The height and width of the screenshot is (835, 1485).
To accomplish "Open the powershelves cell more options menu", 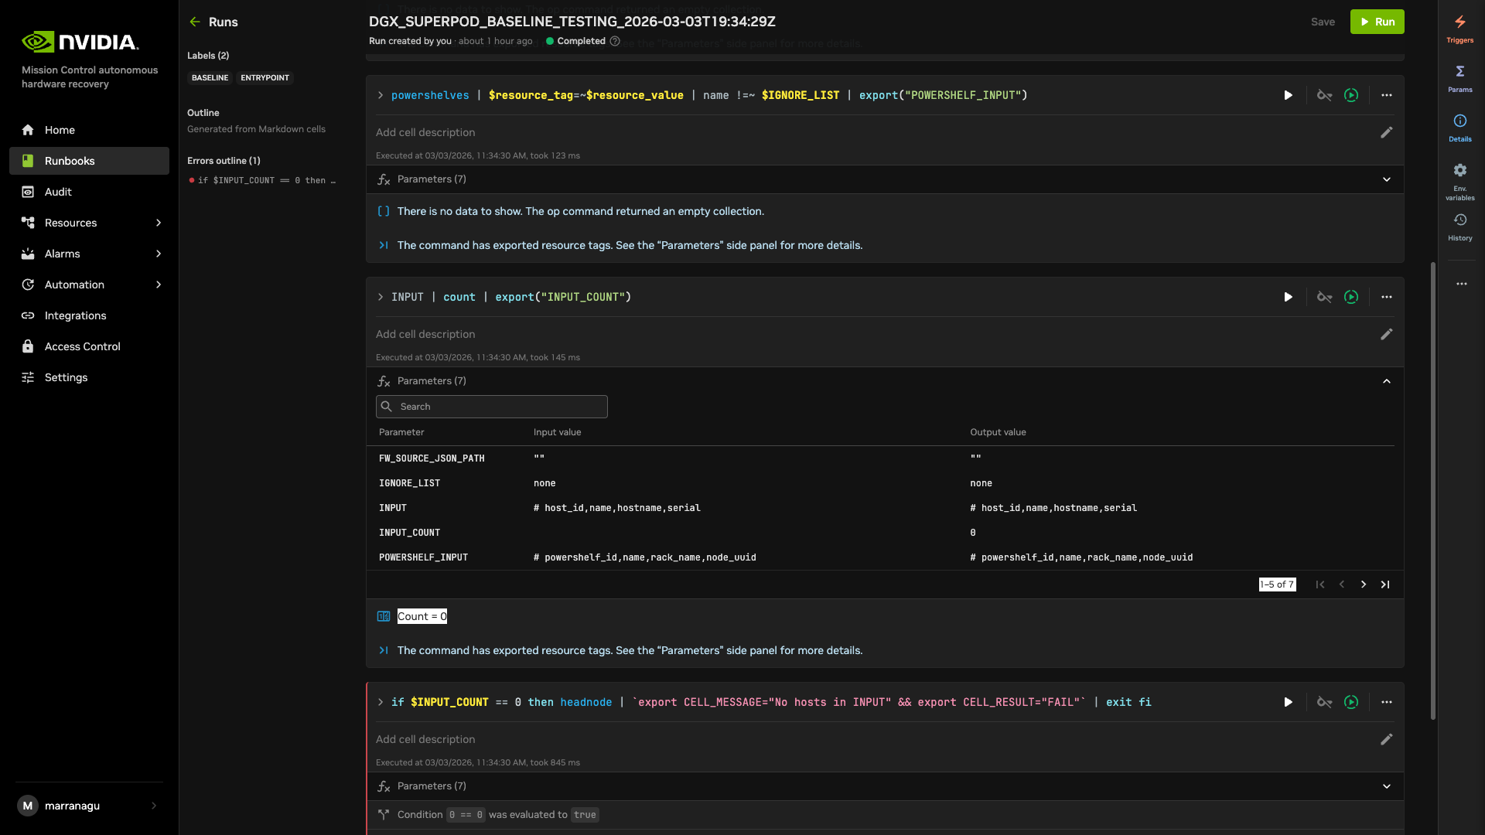I will [1387, 95].
